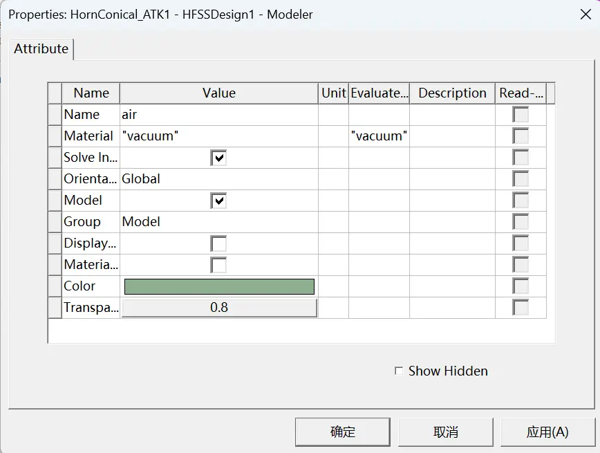600x453 pixels.
Task: Mark the Name row as read-only
Action: click(521, 115)
